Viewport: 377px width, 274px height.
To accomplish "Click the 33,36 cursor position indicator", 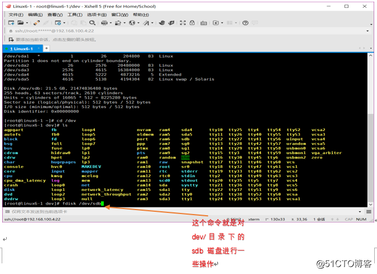I will (301, 219).
